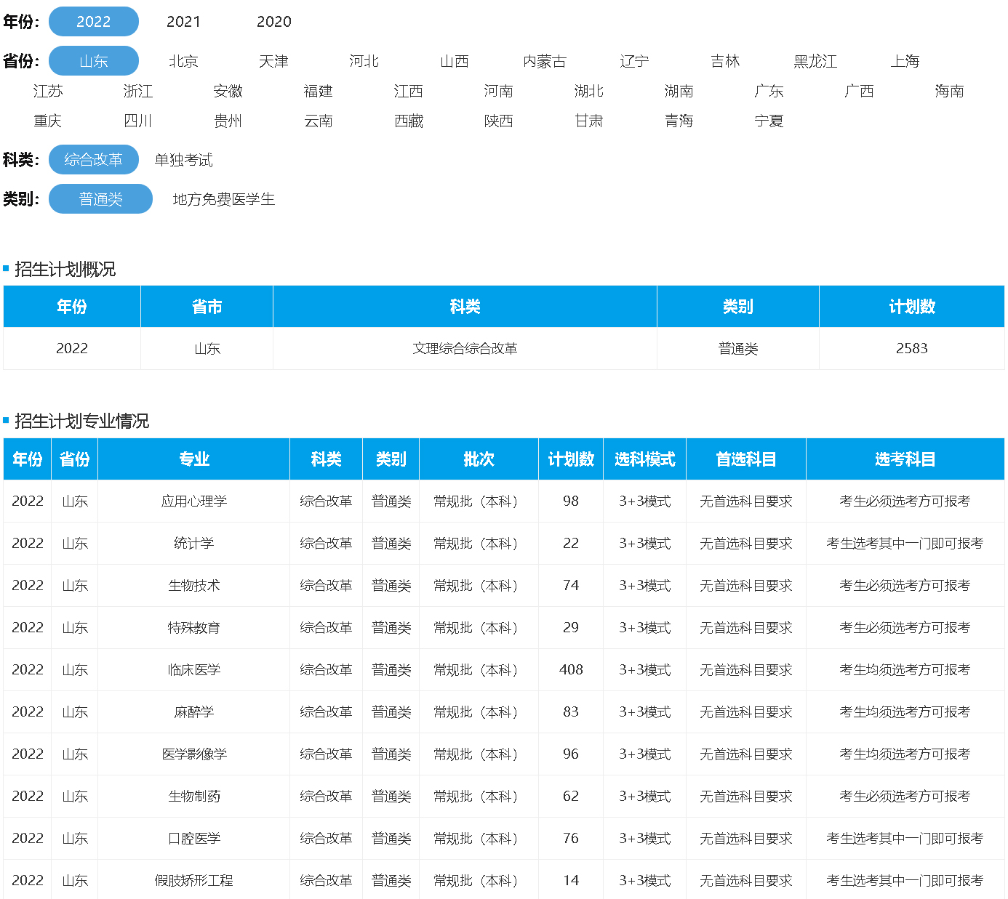Click 文理综合综合改革 cell in overview table
Image resolution: width=1008 pixels, height=899 pixels.
pyautogui.click(x=465, y=348)
